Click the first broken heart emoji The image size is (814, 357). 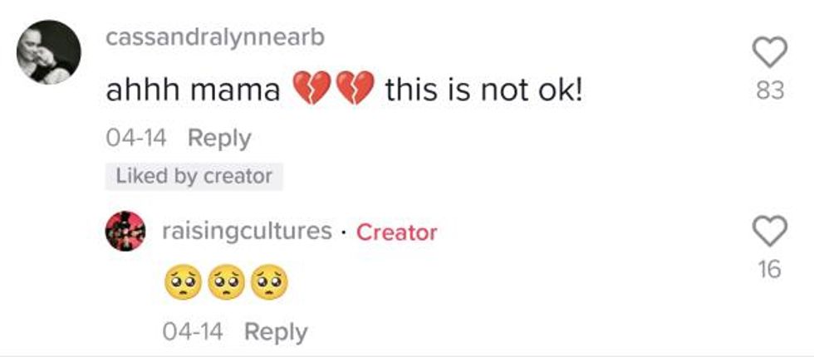click(310, 89)
